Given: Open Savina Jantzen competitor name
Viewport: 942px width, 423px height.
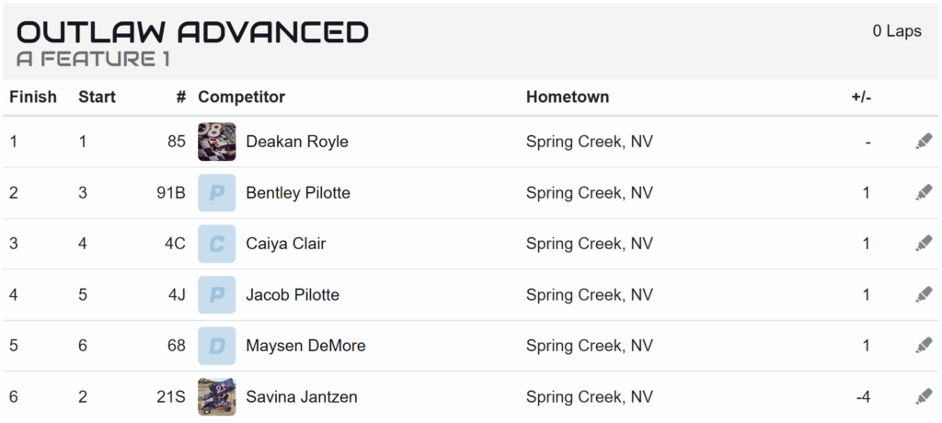Looking at the screenshot, I should pos(302,396).
